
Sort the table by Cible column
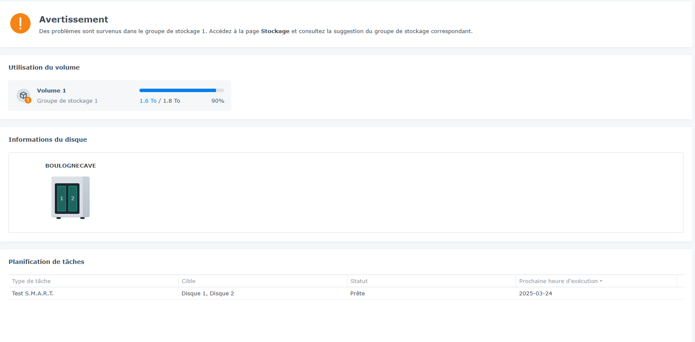click(262, 281)
